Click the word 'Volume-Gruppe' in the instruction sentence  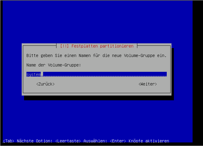(139, 55)
